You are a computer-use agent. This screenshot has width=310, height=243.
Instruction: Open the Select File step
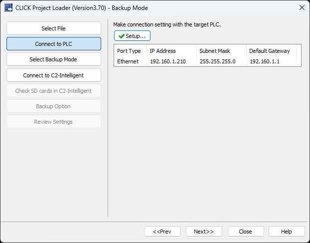(54, 28)
